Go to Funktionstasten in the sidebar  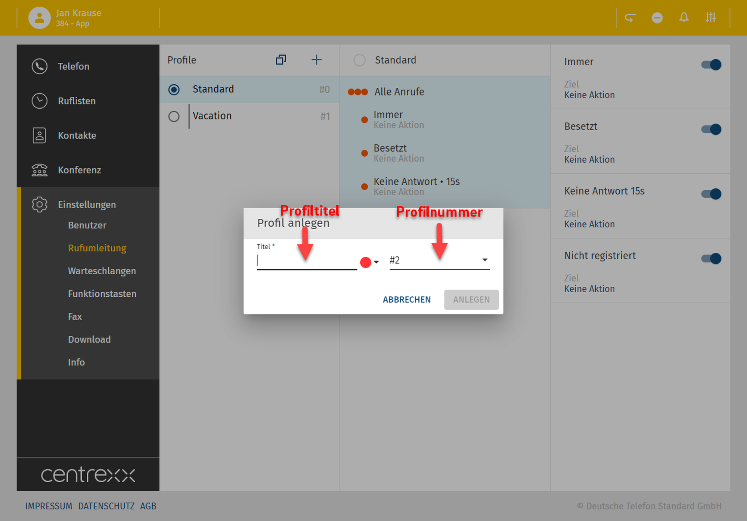(x=102, y=294)
